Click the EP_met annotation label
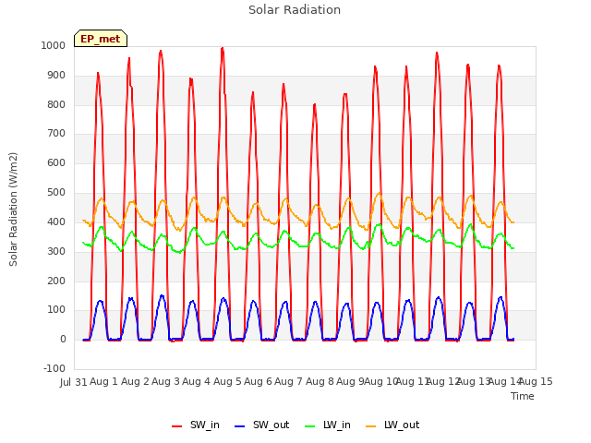 [x=101, y=39]
